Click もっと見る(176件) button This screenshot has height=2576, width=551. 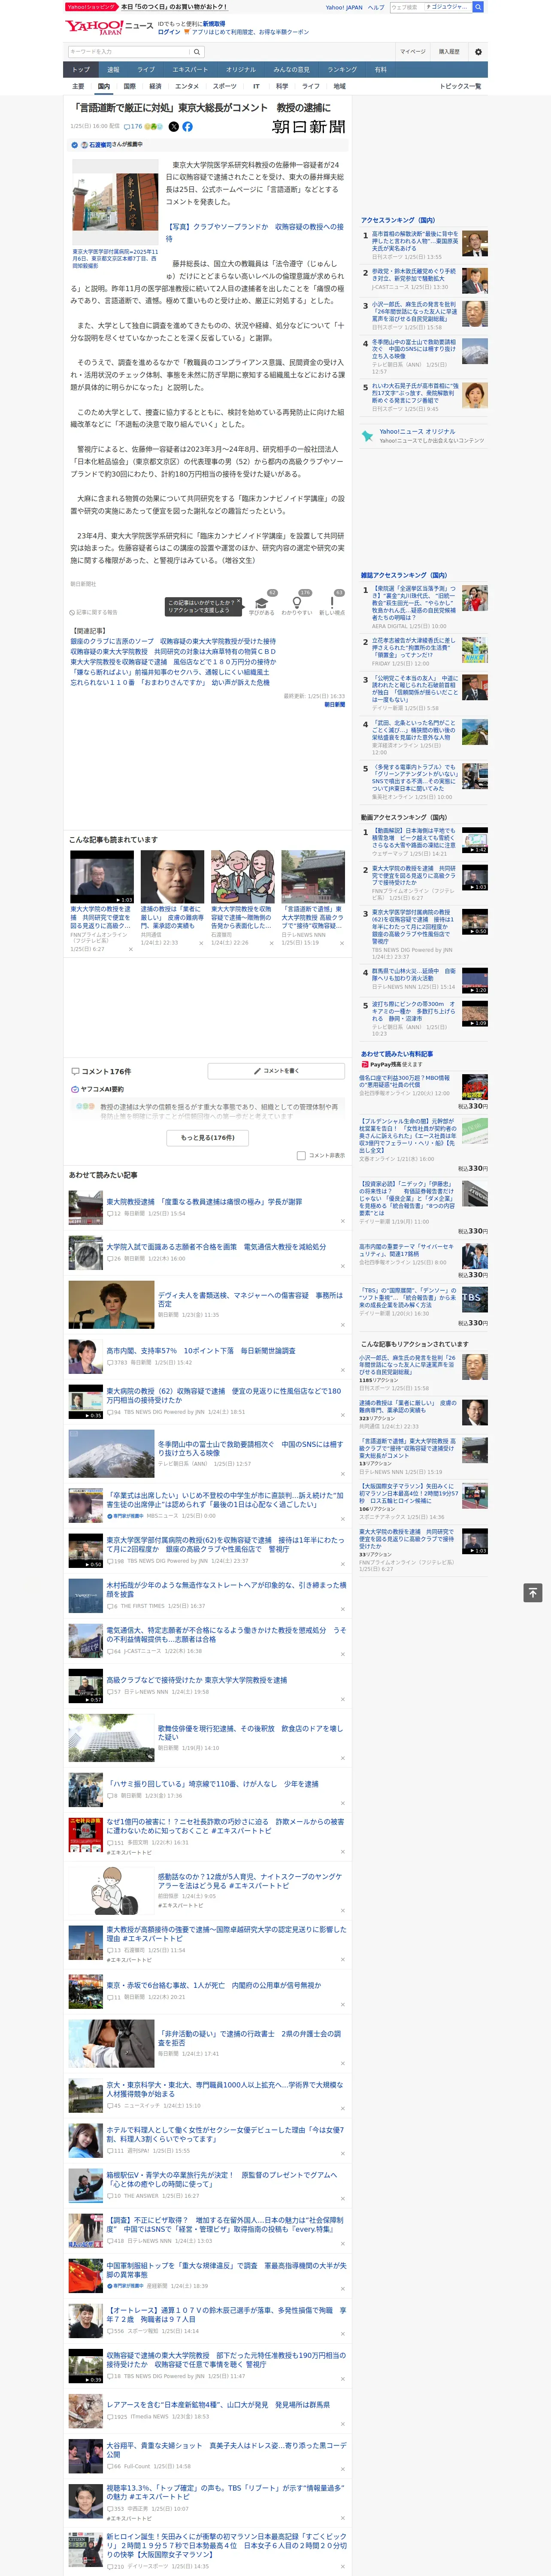207,1138
